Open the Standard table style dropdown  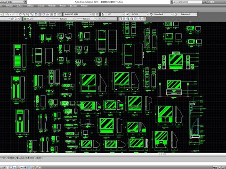163,14
